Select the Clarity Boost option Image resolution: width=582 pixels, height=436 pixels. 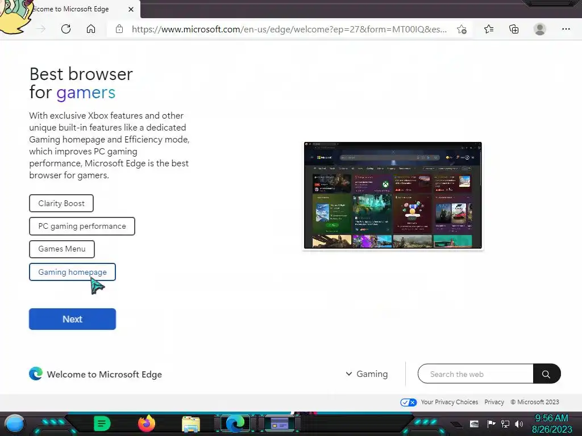coord(61,203)
